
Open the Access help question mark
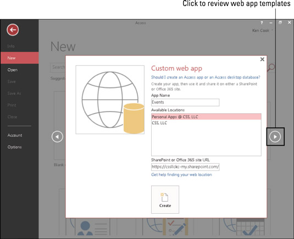(262, 23)
